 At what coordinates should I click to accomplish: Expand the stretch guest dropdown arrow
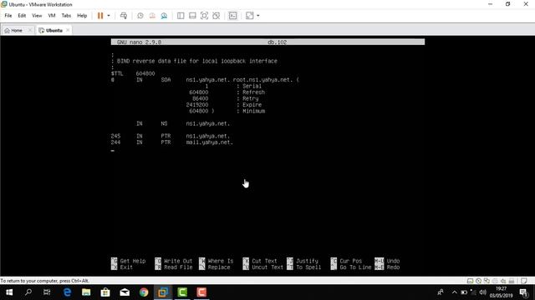[258, 16]
